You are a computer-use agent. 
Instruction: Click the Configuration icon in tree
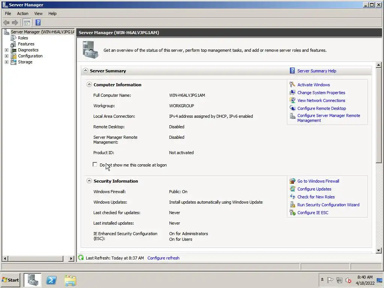point(13,56)
